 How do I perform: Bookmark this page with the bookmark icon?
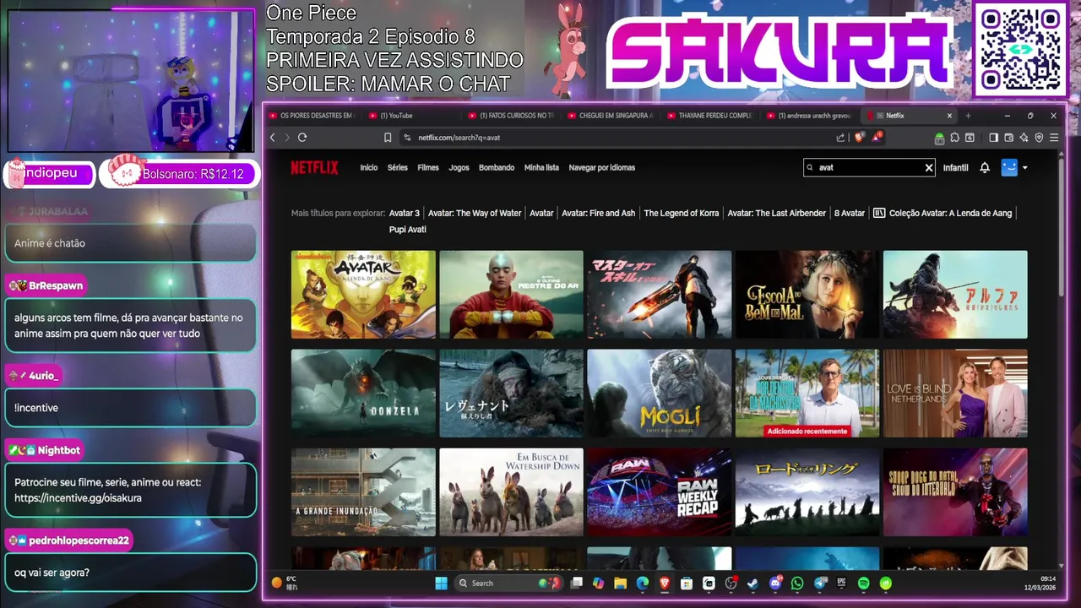[x=388, y=138]
